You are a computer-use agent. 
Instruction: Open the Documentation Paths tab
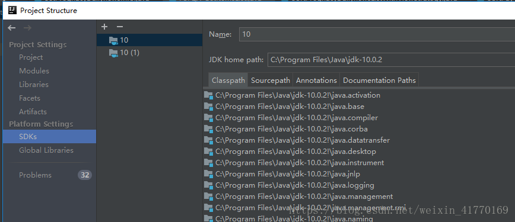tap(379, 80)
